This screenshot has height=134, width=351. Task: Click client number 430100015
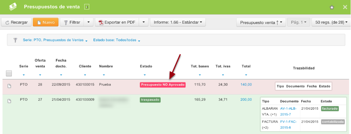pyautogui.click(x=85, y=85)
